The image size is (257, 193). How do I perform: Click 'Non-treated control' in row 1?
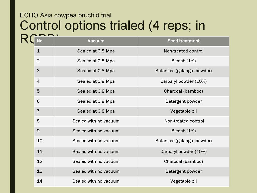(x=183, y=51)
